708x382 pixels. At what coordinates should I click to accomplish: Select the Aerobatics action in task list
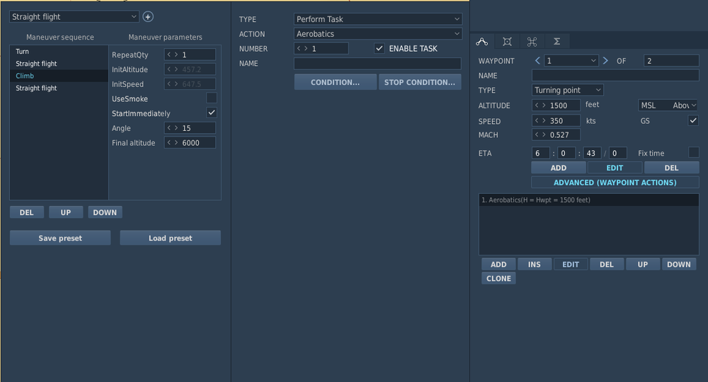pyautogui.click(x=589, y=199)
